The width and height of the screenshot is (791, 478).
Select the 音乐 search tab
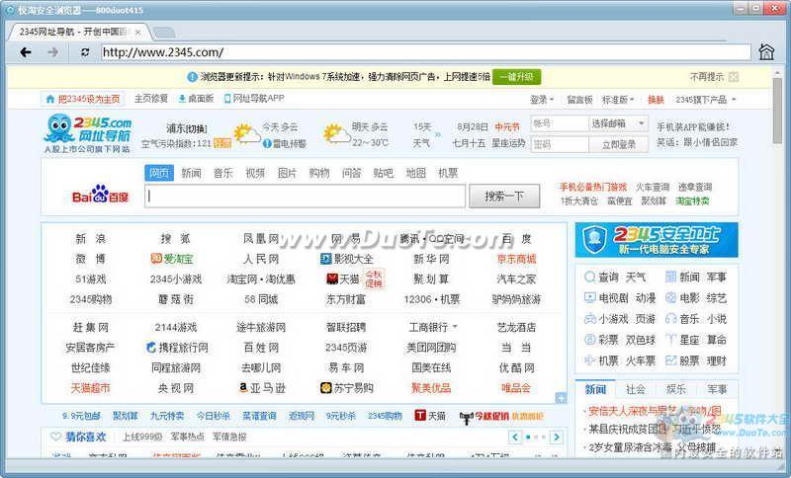tap(223, 173)
